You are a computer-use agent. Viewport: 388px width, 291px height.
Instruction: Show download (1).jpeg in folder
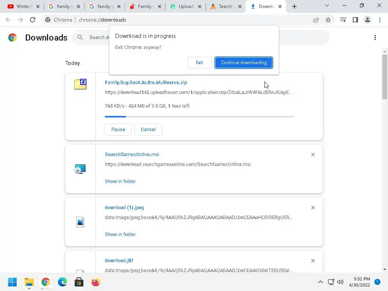click(120, 234)
